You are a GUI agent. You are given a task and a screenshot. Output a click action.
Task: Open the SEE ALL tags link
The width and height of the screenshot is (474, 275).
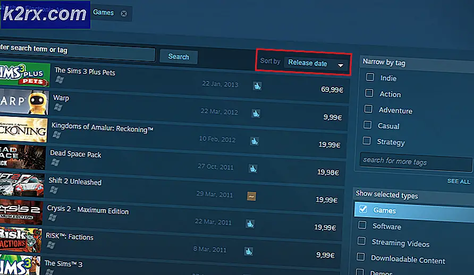(x=459, y=181)
